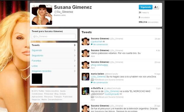The height and width of the screenshot is (112, 184).
Task: Open the Recursos footer link
Action: [x=48, y=97]
